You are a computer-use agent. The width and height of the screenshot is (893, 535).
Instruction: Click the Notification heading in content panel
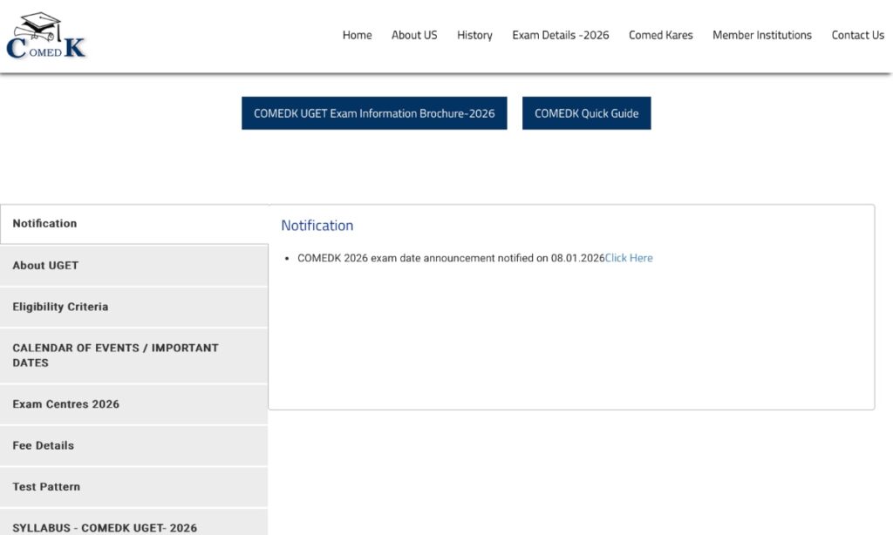[x=317, y=226]
